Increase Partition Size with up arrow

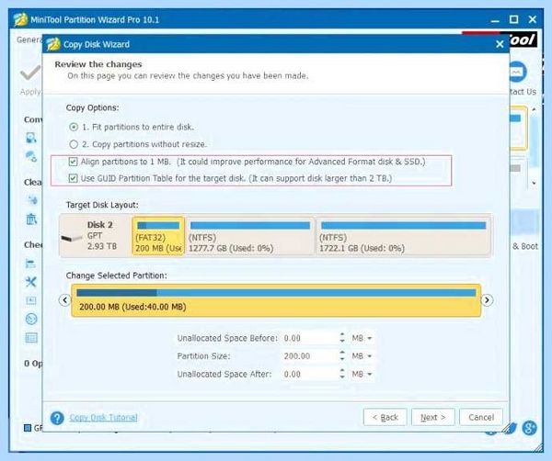pyautogui.click(x=342, y=353)
